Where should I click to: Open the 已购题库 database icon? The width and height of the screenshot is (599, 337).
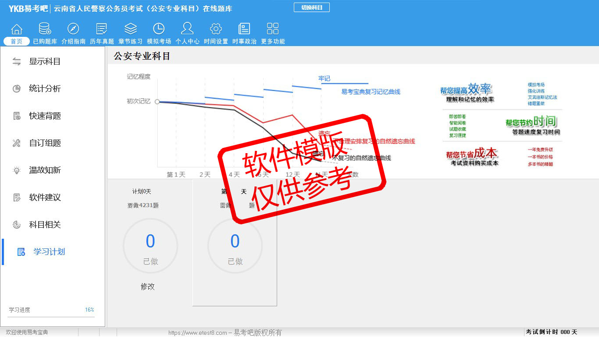coord(45,29)
